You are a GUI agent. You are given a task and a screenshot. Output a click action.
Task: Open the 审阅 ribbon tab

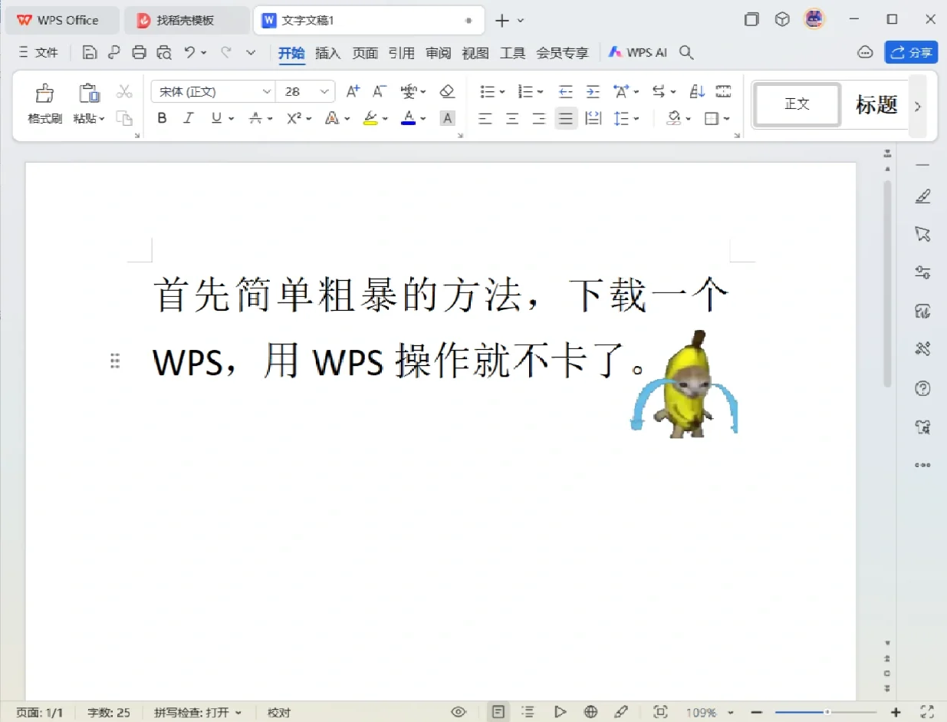point(438,53)
